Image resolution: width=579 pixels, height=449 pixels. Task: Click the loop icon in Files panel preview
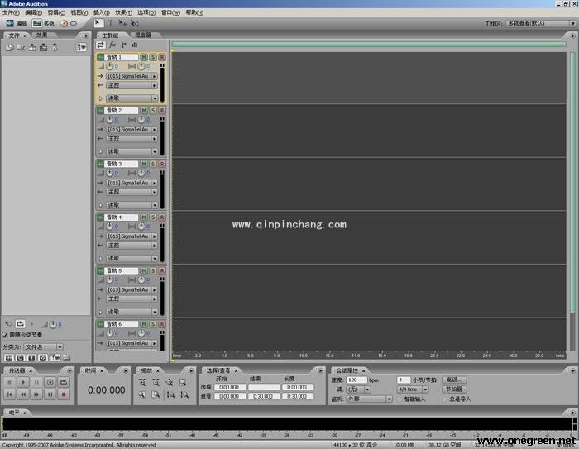21,324
